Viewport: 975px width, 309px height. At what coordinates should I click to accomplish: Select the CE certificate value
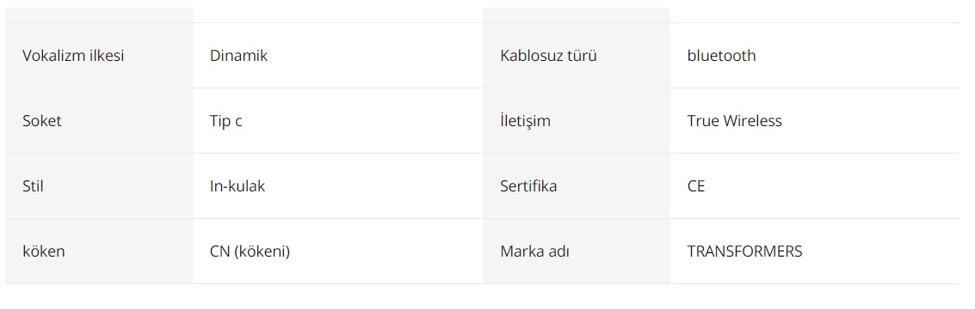tap(696, 186)
